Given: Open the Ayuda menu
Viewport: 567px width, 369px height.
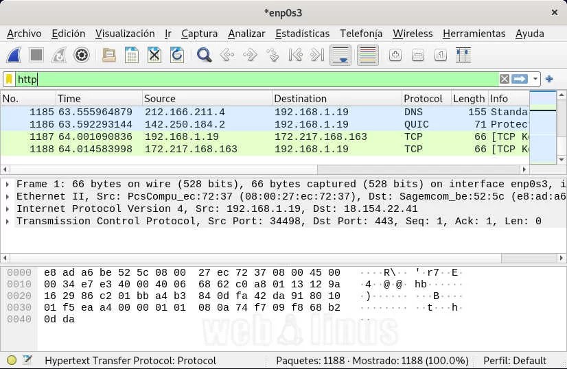Looking at the screenshot, I should pyautogui.click(x=529, y=34).
